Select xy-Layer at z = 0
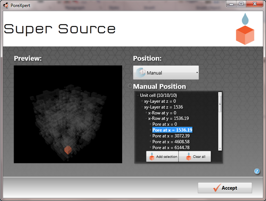 coord(160,101)
